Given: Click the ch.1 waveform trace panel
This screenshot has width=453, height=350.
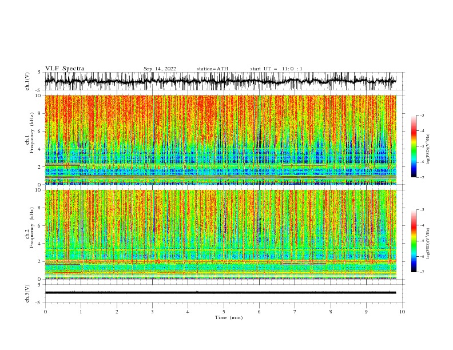Looking at the screenshot, I should (225, 81).
